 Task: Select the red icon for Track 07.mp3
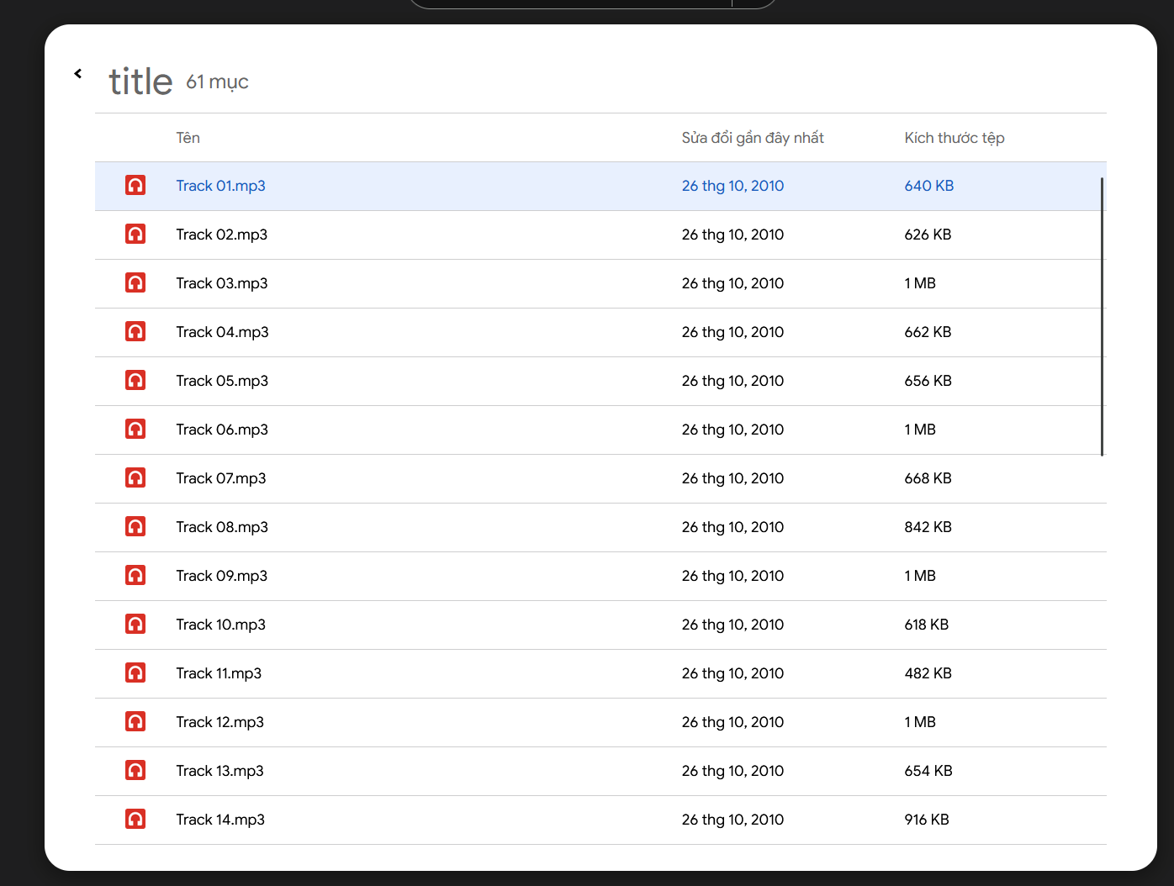(135, 478)
